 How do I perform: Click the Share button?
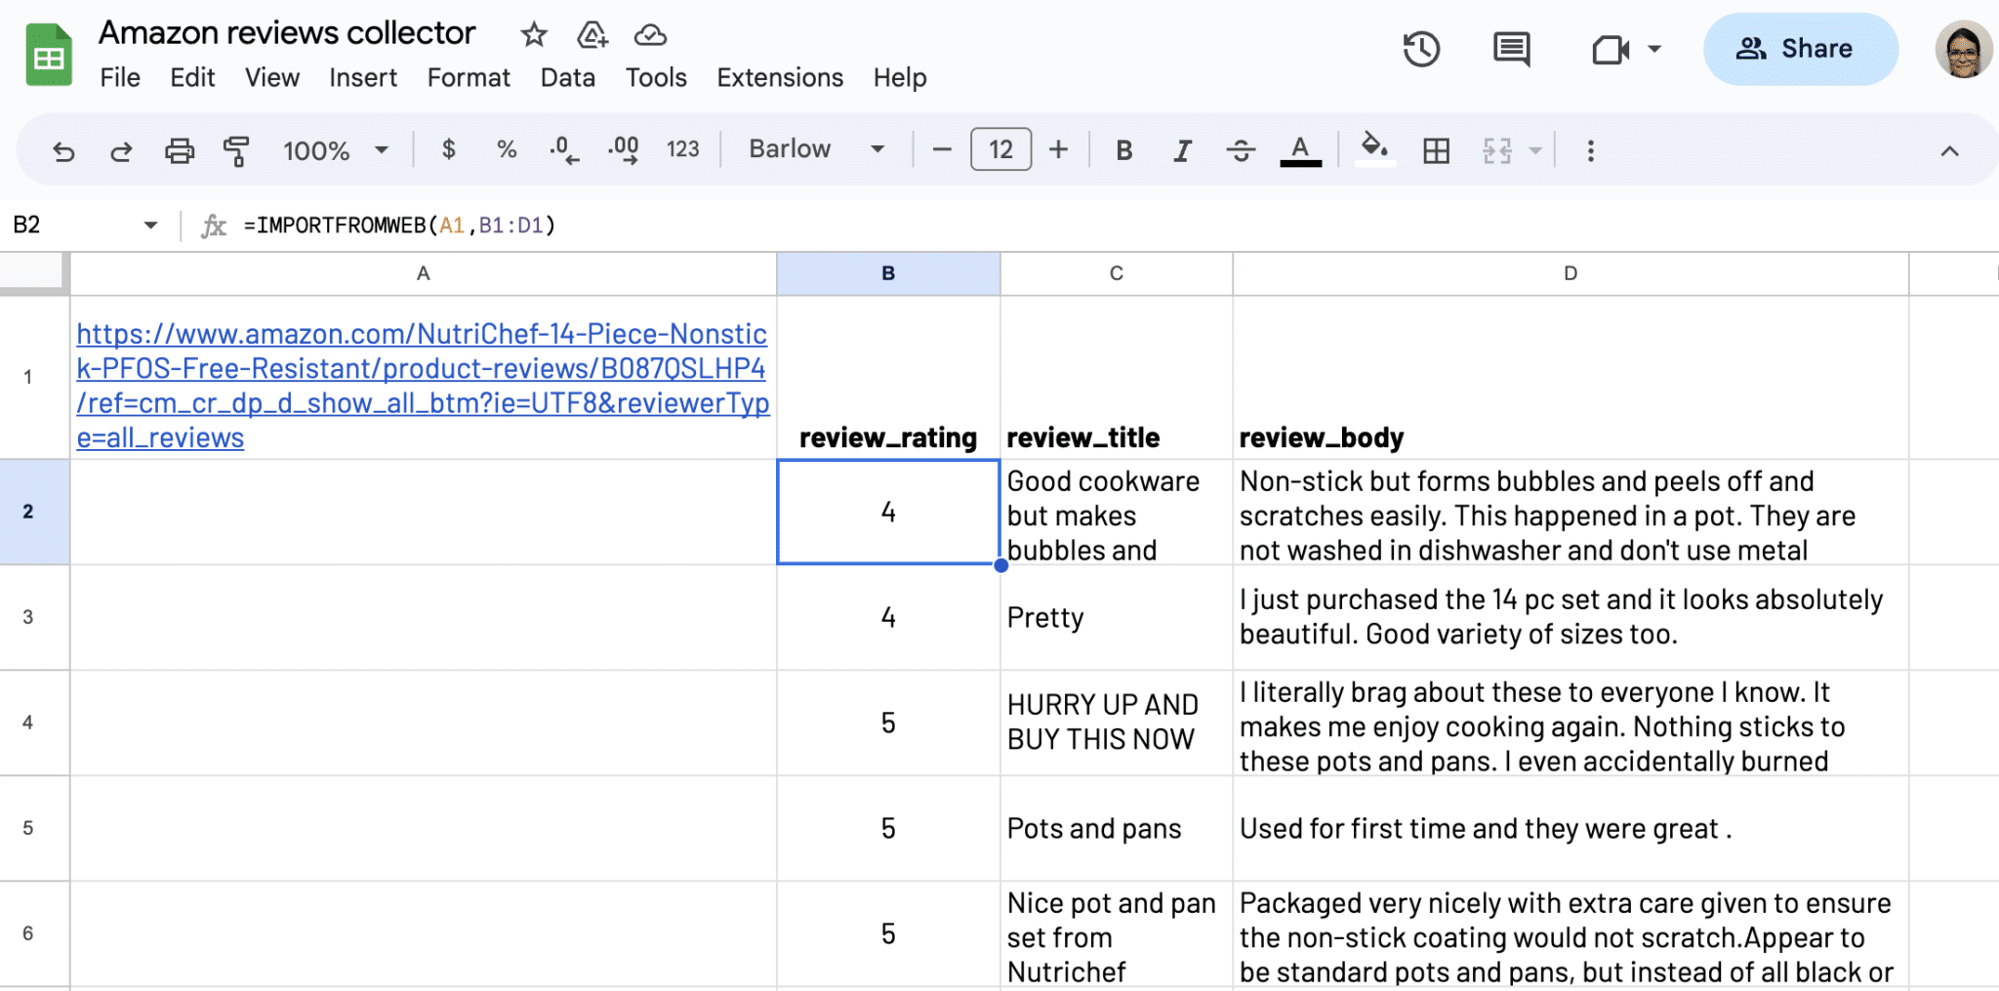point(1800,49)
